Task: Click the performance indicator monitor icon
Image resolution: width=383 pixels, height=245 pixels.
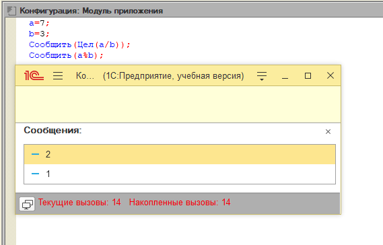Action: coord(27,204)
